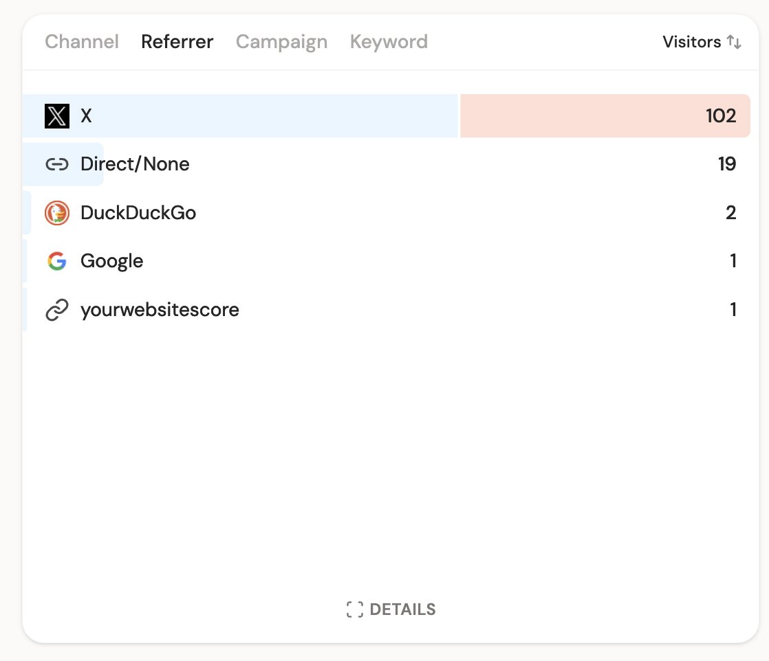Click the yourwebsitescore referrer name
Image resolution: width=769 pixels, height=661 pixels.
pyautogui.click(x=160, y=310)
